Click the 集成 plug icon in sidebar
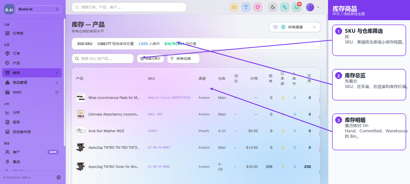The width and height of the screenshot is (410, 184). coord(7,162)
